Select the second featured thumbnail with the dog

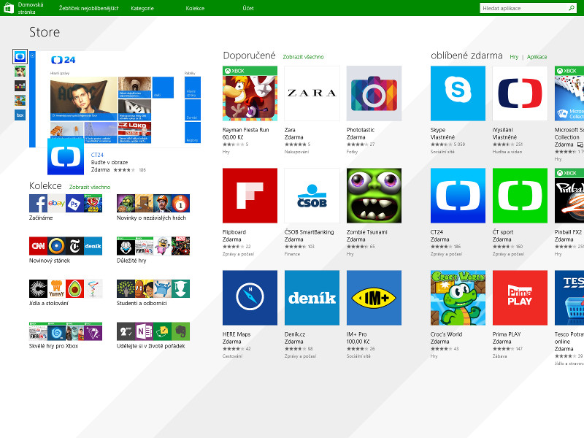[x=20, y=71]
